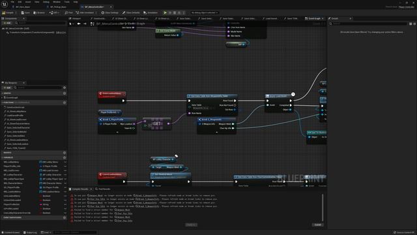Close the Compiler Results tab
Screen dimensions: 417x235
[x=91, y=189]
